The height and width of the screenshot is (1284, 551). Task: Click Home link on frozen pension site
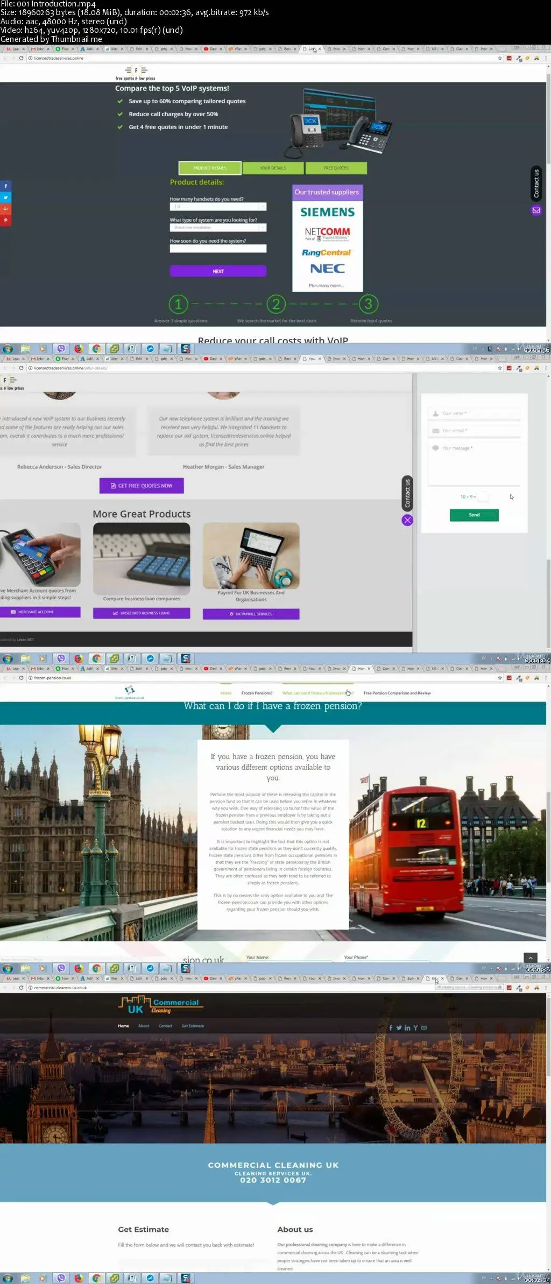tap(226, 693)
